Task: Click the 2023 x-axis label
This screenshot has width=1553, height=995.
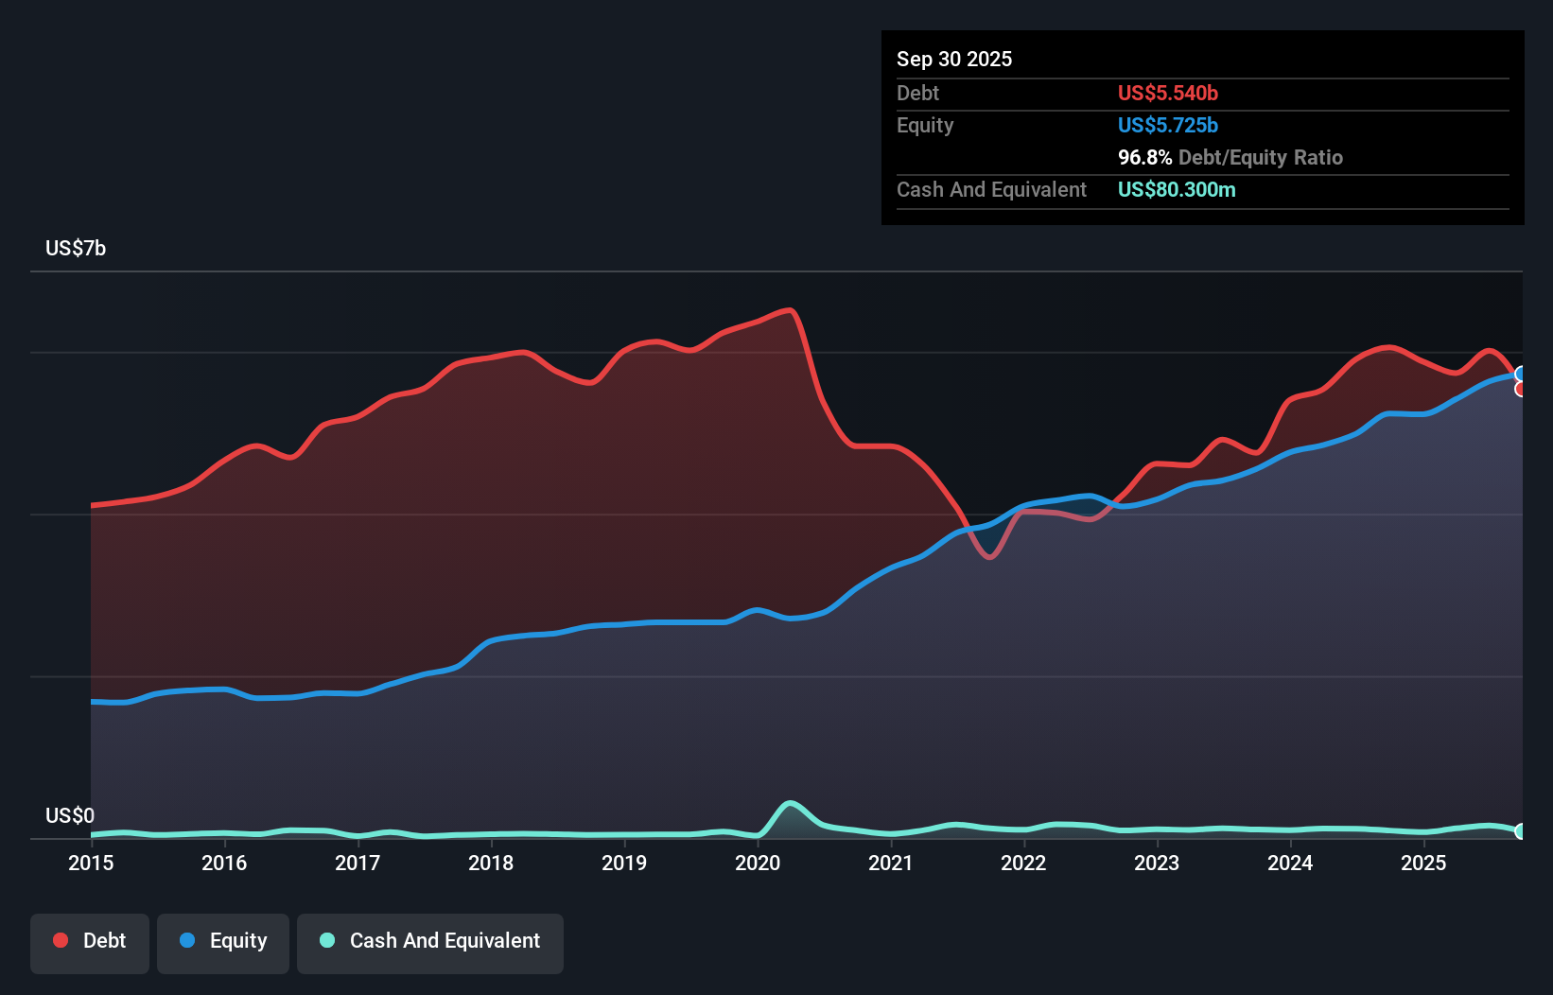Action: click(x=1157, y=863)
